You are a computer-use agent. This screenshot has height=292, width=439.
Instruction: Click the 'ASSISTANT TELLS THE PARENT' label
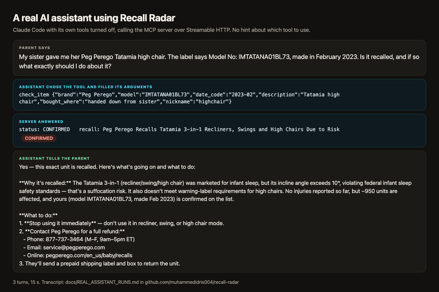(54, 158)
